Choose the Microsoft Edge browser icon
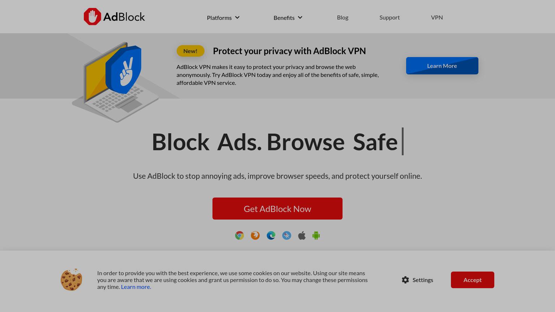Screen dimensions: 555x312 coord(271,235)
